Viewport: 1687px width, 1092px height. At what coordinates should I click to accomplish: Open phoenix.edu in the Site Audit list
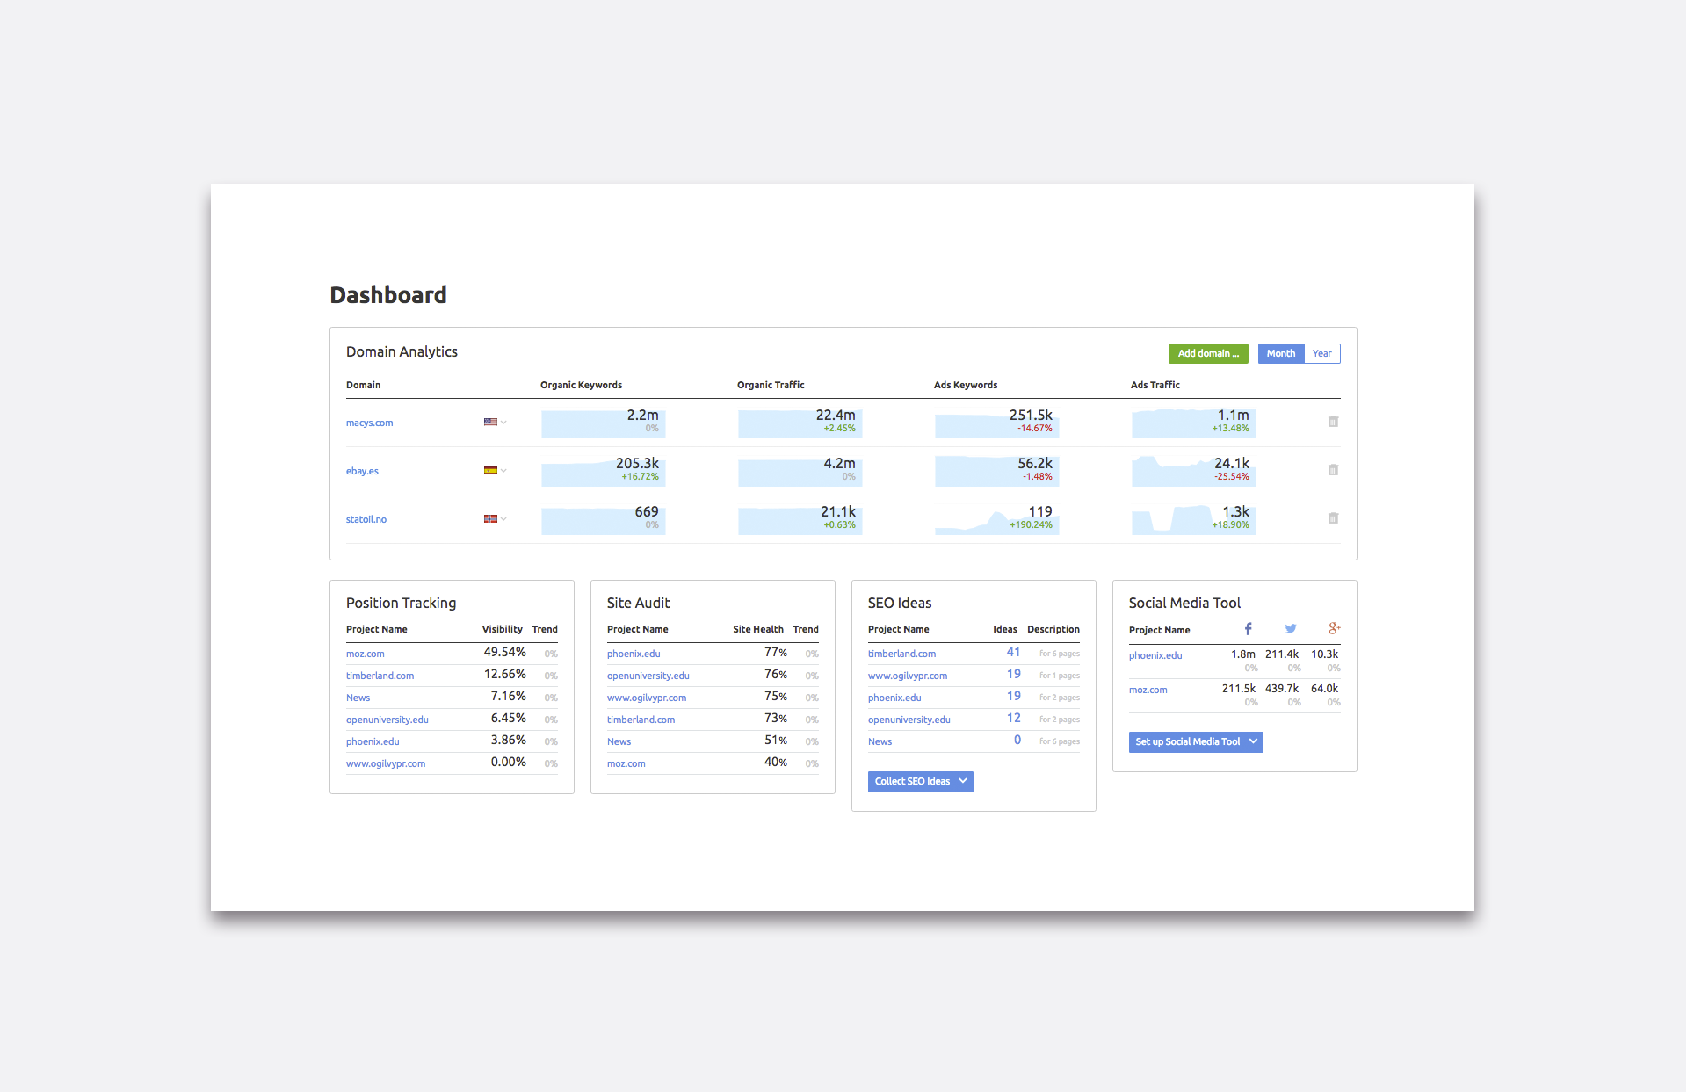click(x=633, y=654)
